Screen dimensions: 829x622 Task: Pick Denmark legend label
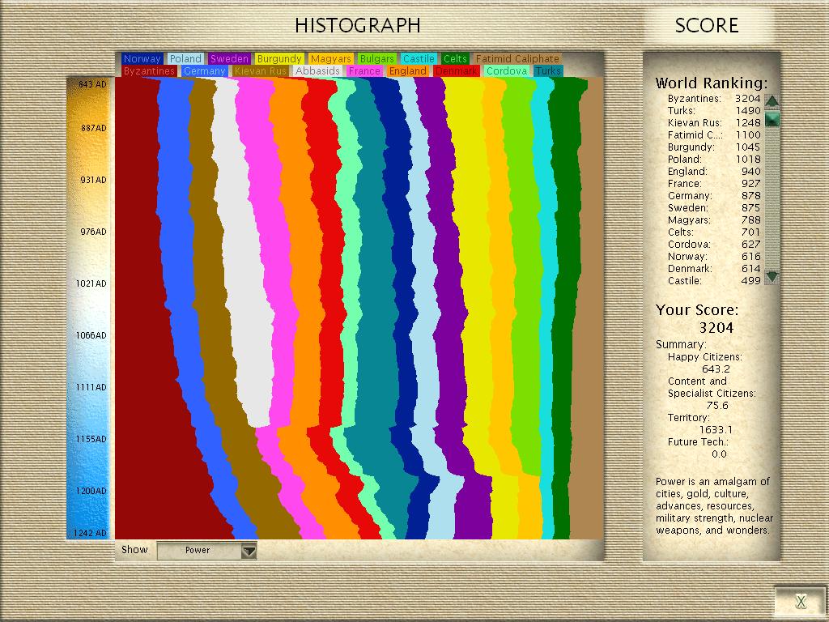pyautogui.click(x=457, y=71)
